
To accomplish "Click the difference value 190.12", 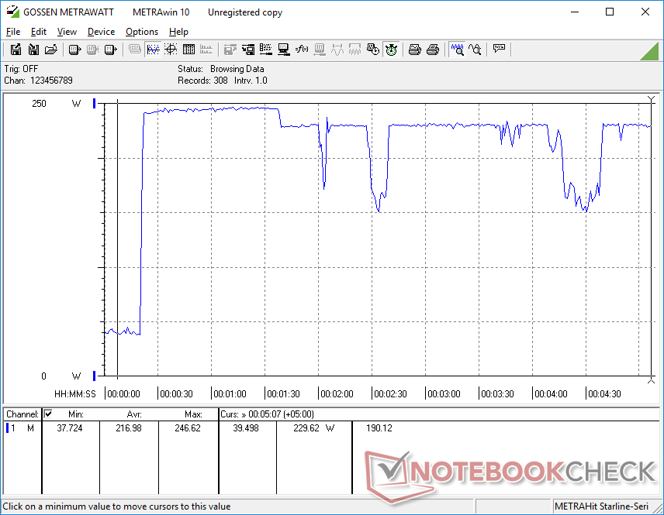I will tap(379, 428).
